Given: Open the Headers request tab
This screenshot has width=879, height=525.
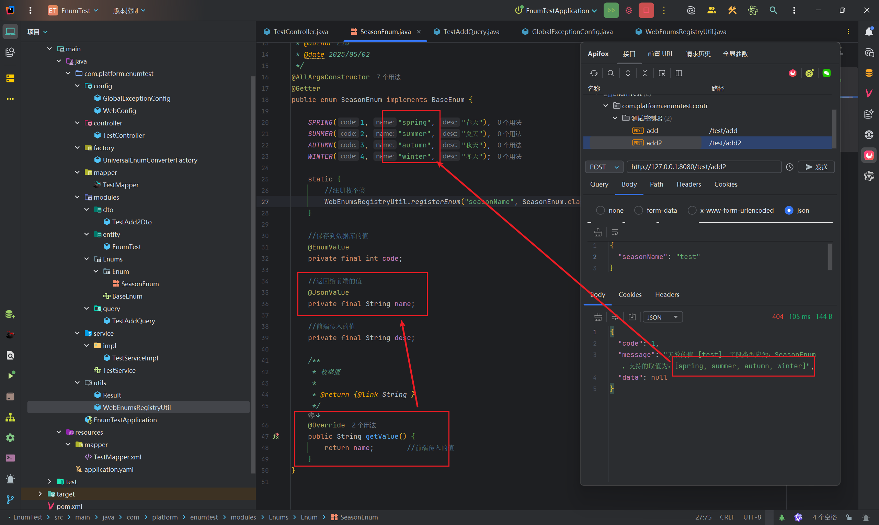Looking at the screenshot, I should (x=688, y=184).
